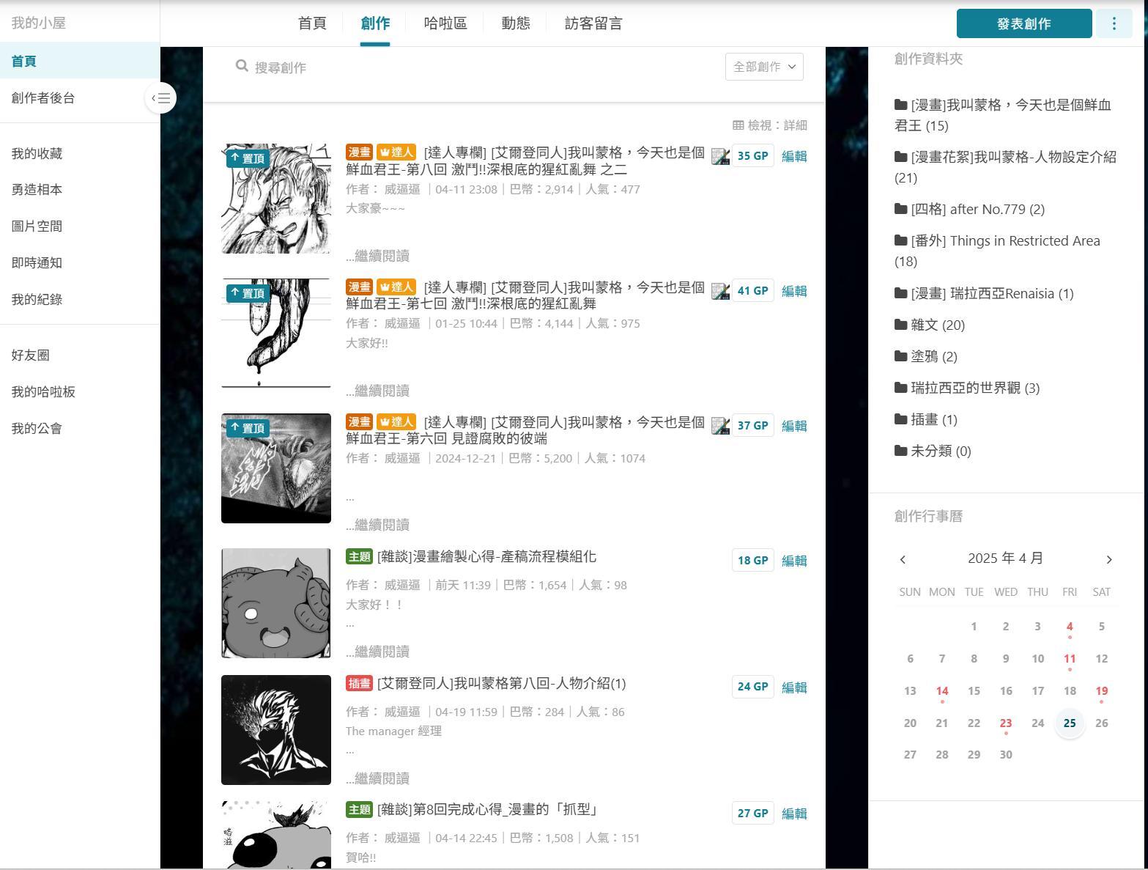Click 35 GP button on 第八回 post
Image resolution: width=1148 pixels, height=870 pixels.
point(752,156)
